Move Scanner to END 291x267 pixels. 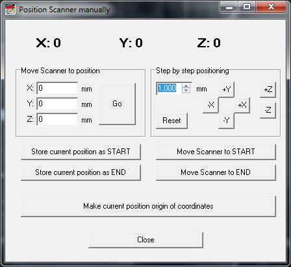click(216, 172)
